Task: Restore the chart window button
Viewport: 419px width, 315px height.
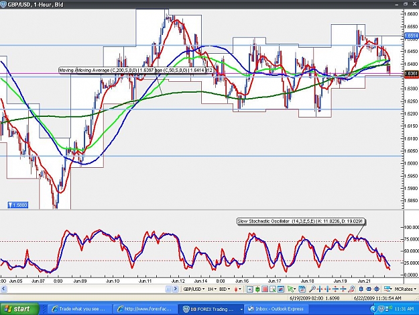Action: click(x=406, y=4)
